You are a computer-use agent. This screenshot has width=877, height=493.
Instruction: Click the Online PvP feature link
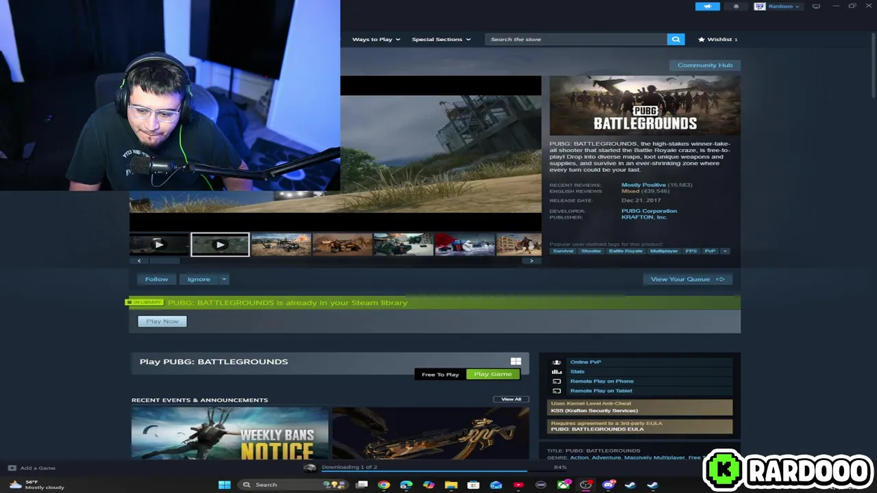click(x=585, y=362)
